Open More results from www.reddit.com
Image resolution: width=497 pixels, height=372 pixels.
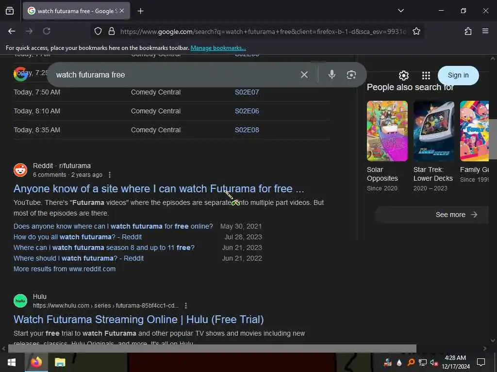pos(65,269)
